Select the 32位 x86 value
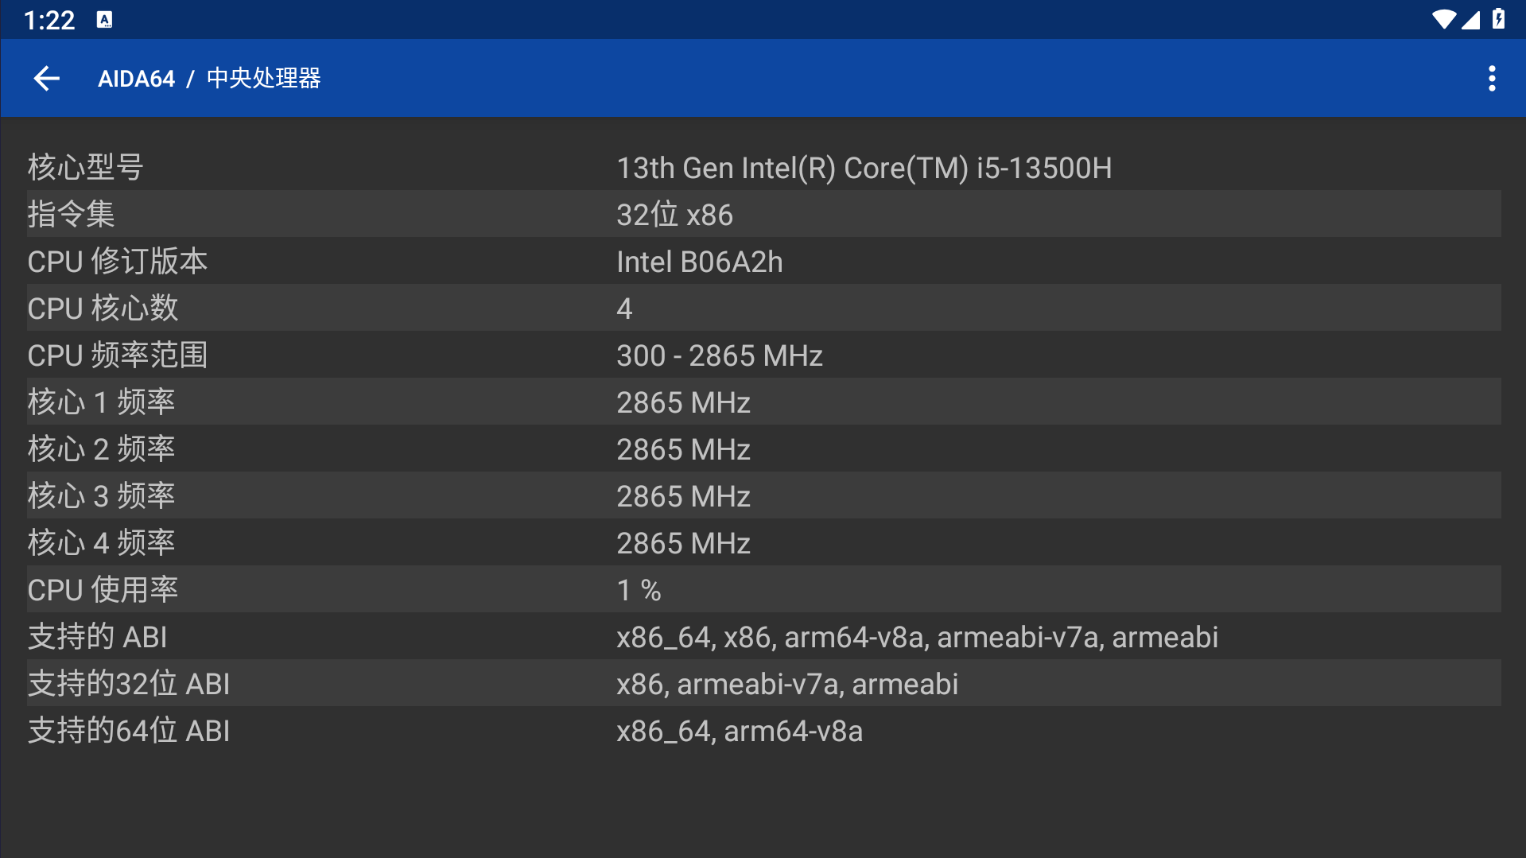 674,215
